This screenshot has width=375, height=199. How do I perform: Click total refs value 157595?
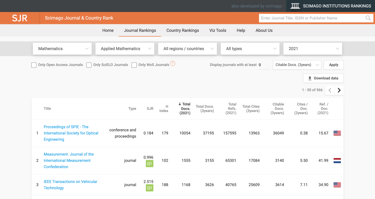(x=230, y=133)
